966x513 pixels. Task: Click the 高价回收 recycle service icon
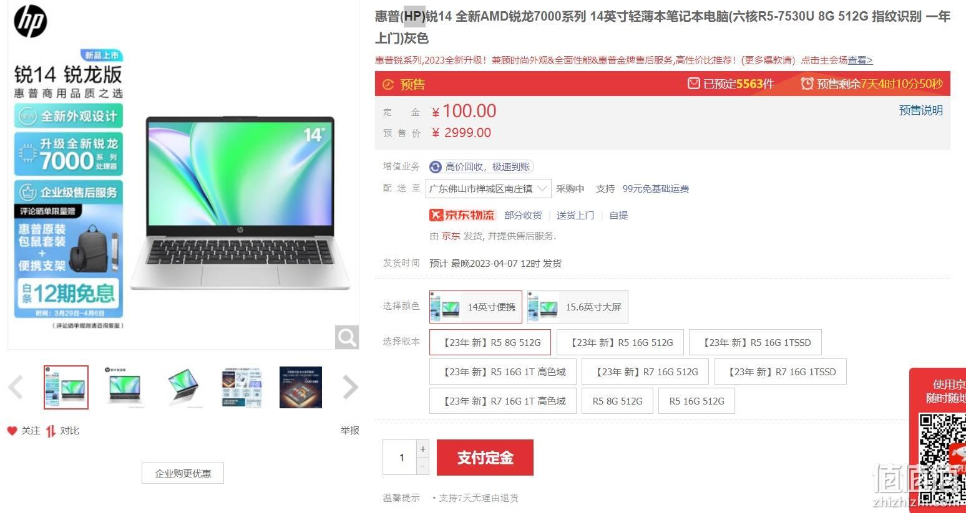click(436, 167)
